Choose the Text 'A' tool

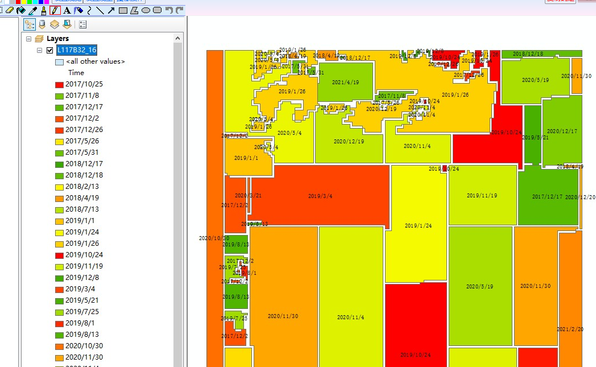point(67,10)
